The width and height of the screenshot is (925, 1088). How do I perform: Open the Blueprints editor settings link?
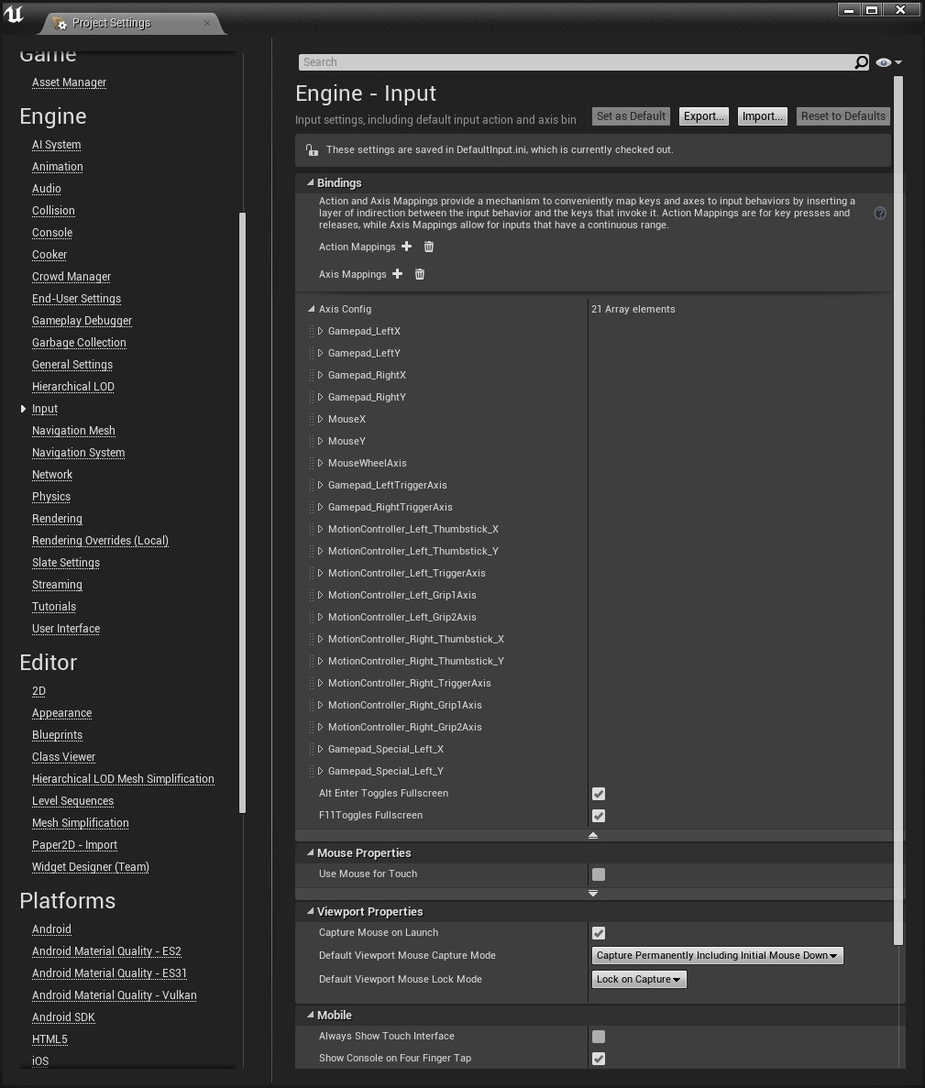pyautogui.click(x=57, y=735)
